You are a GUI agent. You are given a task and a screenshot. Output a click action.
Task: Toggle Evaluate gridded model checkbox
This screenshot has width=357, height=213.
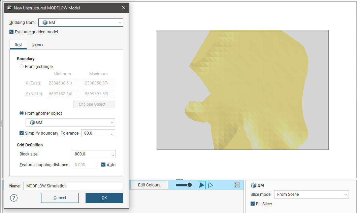(x=12, y=32)
